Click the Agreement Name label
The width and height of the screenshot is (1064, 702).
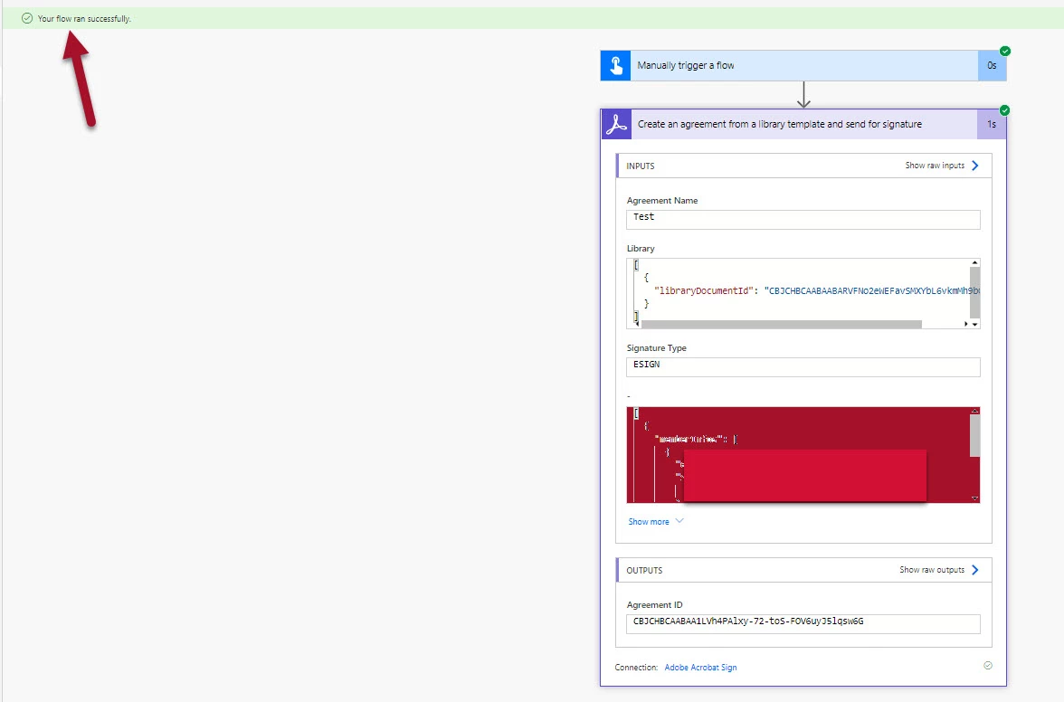661,201
